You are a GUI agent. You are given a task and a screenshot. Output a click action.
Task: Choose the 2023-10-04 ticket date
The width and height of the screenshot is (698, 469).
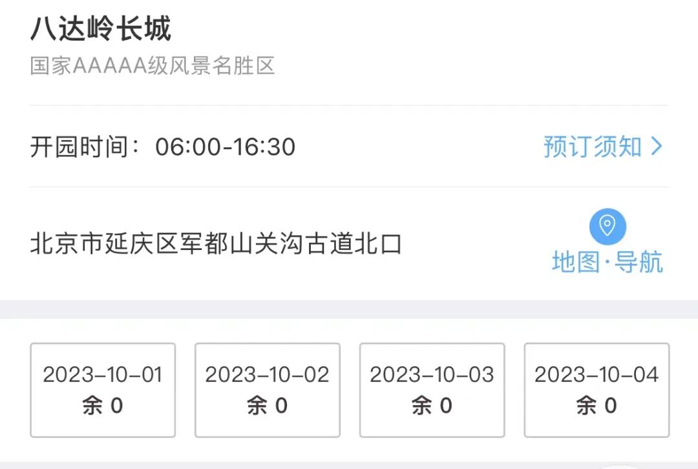(596, 390)
